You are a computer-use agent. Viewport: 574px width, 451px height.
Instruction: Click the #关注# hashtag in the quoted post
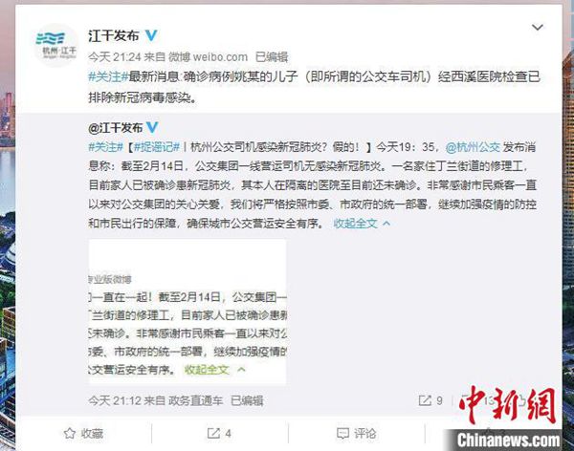[x=106, y=147]
